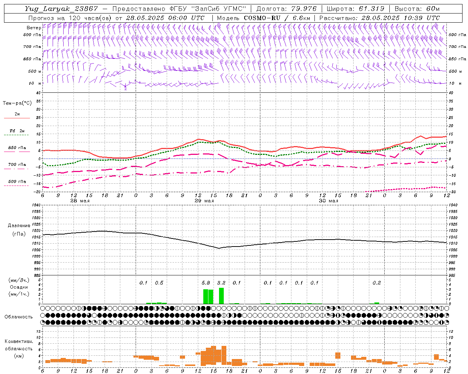Screen dimensions: 468x374
Task: Click the Широта: 61.319 value
Action: click(355, 9)
